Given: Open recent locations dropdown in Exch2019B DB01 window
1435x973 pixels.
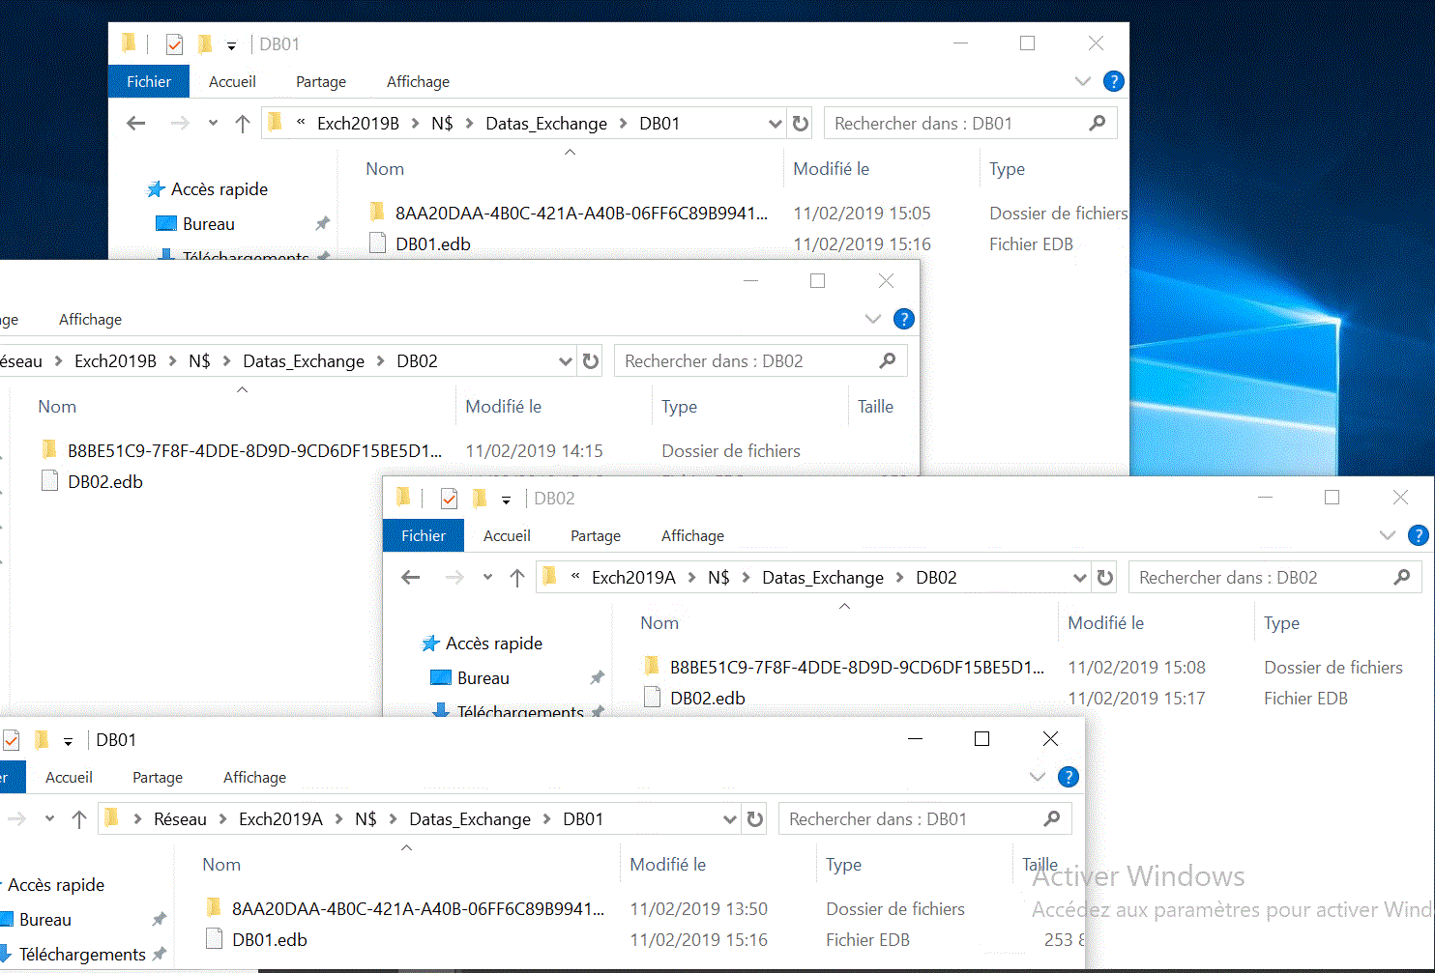Looking at the screenshot, I should (213, 124).
